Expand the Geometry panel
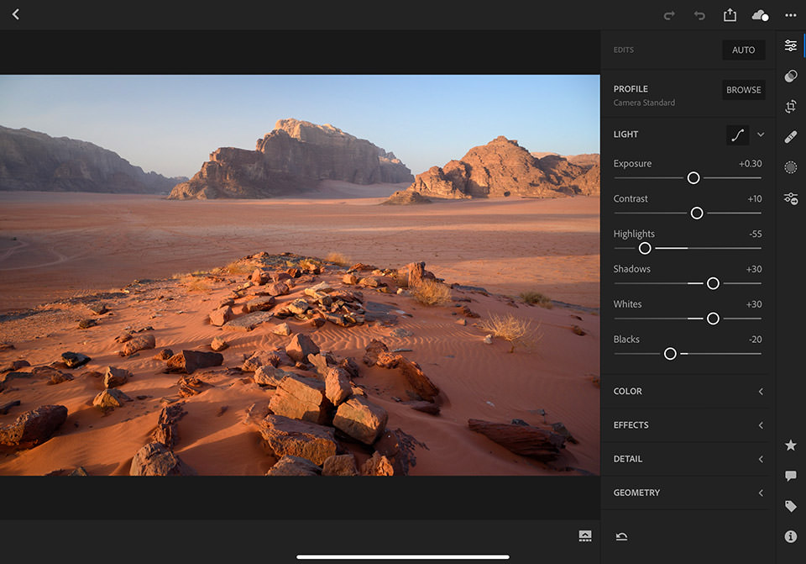 click(688, 493)
